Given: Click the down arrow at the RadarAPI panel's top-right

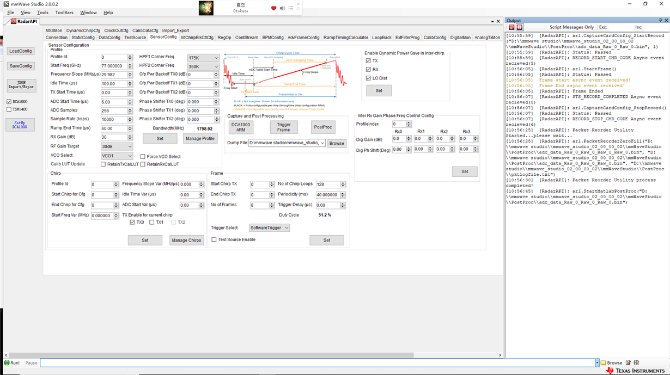Looking at the screenshot, I should point(492,22).
